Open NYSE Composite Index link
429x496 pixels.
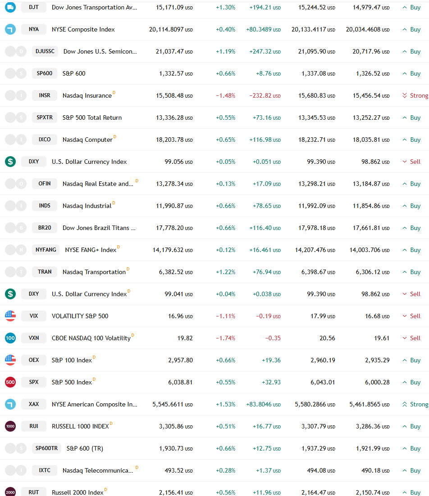coord(83,29)
